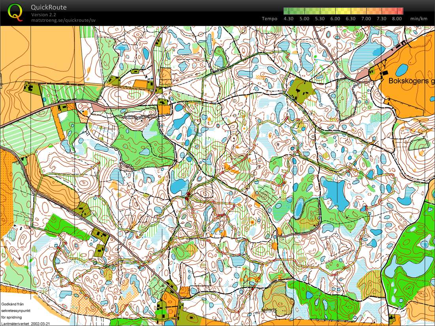The height and width of the screenshot is (326, 435).
Task: Click the 'sekretessynpunkt' map note
Action: pyautogui.click(x=15, y=311)
